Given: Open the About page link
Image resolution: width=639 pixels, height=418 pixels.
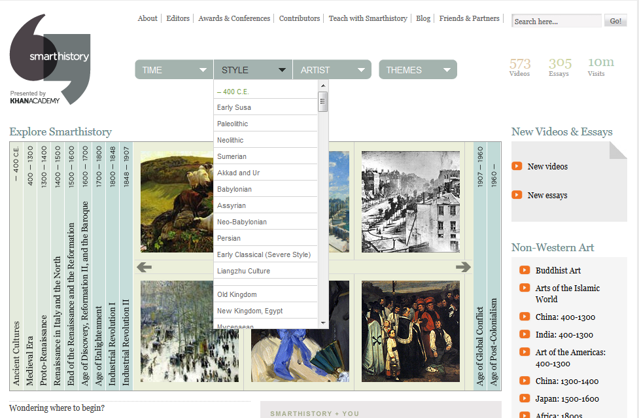Looking at the screenshot, I should [147, 18].
